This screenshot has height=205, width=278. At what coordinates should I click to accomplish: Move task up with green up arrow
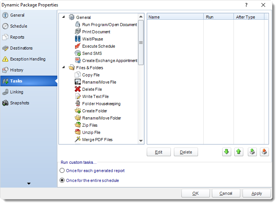click(x=238, y=152)
